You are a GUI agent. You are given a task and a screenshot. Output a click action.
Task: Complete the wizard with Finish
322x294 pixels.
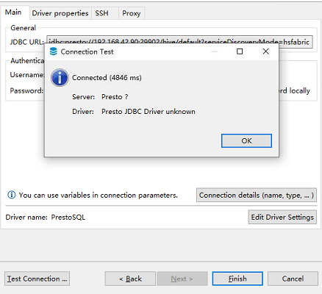pyautogui.click(x=237, y=279)
